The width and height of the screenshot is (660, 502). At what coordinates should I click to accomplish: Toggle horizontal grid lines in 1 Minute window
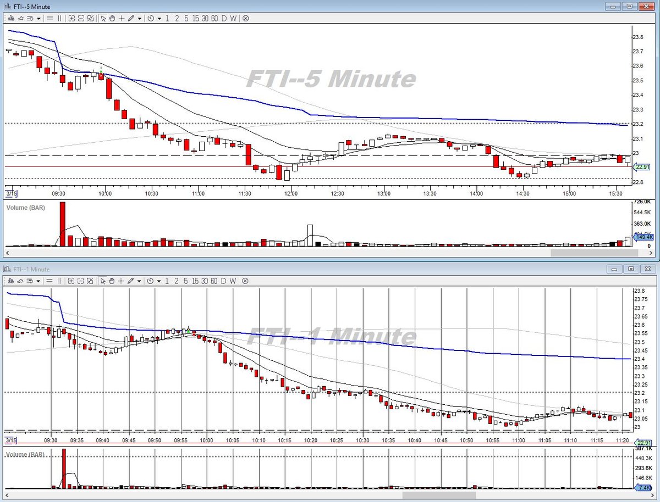coord(50,281)
